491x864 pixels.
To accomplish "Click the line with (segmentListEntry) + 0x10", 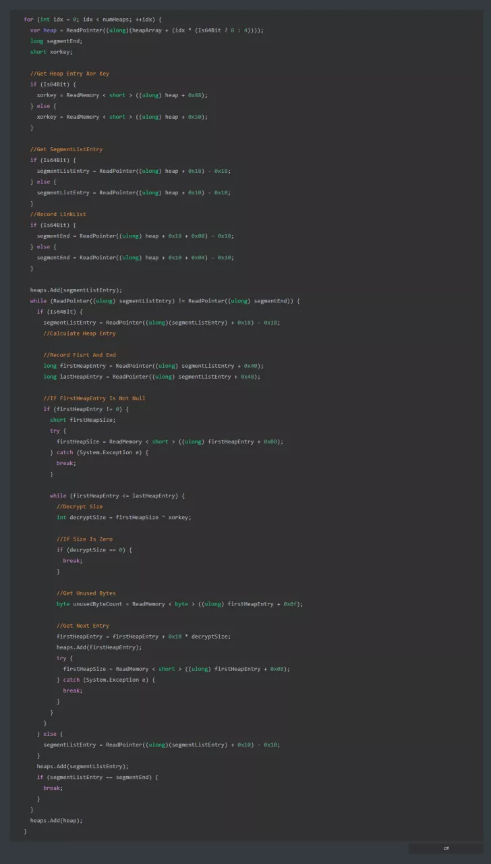I will (162, 745).
